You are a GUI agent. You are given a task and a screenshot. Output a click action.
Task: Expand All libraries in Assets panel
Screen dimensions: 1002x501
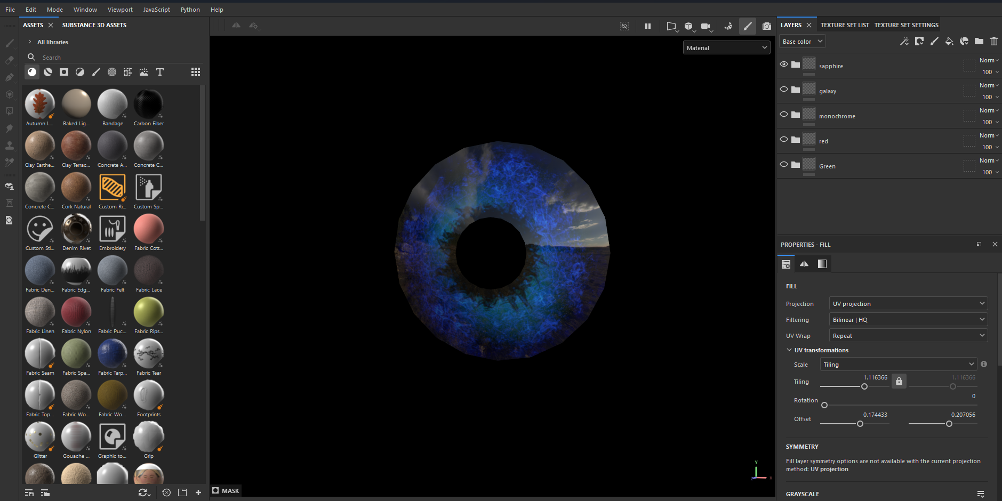coord(30,42)
